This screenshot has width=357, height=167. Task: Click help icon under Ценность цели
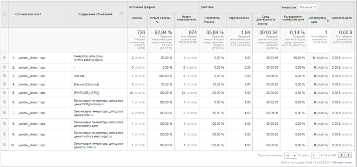click(341, 22)
